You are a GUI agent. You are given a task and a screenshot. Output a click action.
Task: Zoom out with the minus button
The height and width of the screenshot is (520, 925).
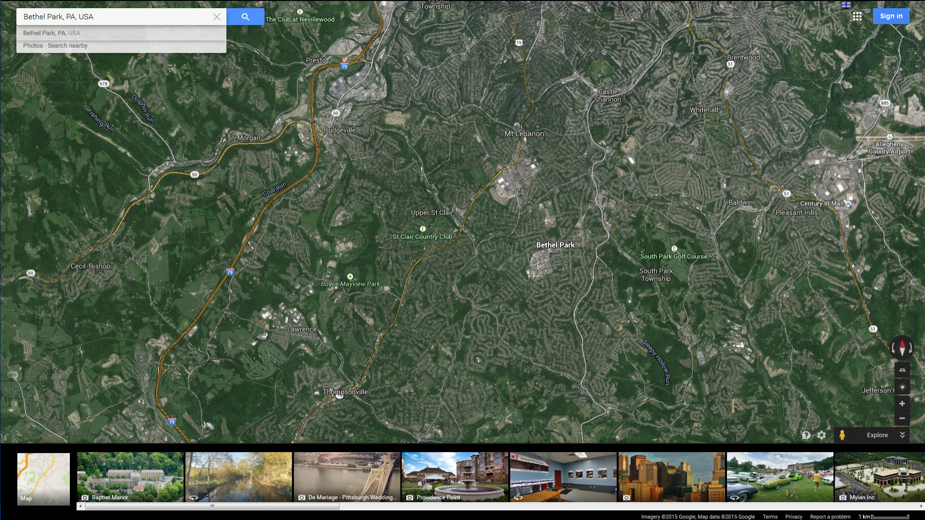[x=902, y=418]
